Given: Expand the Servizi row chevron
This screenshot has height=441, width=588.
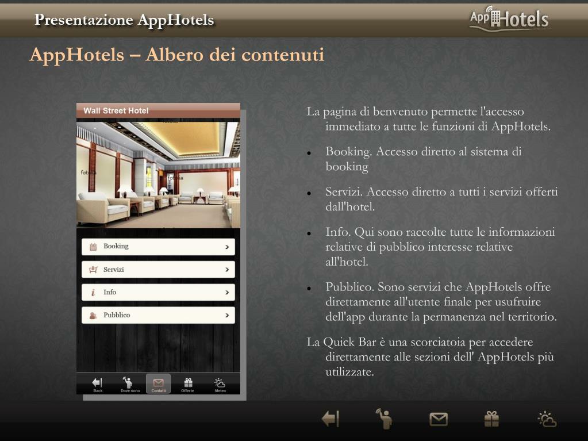Looking at the screenshot, I should click(227, 270).
